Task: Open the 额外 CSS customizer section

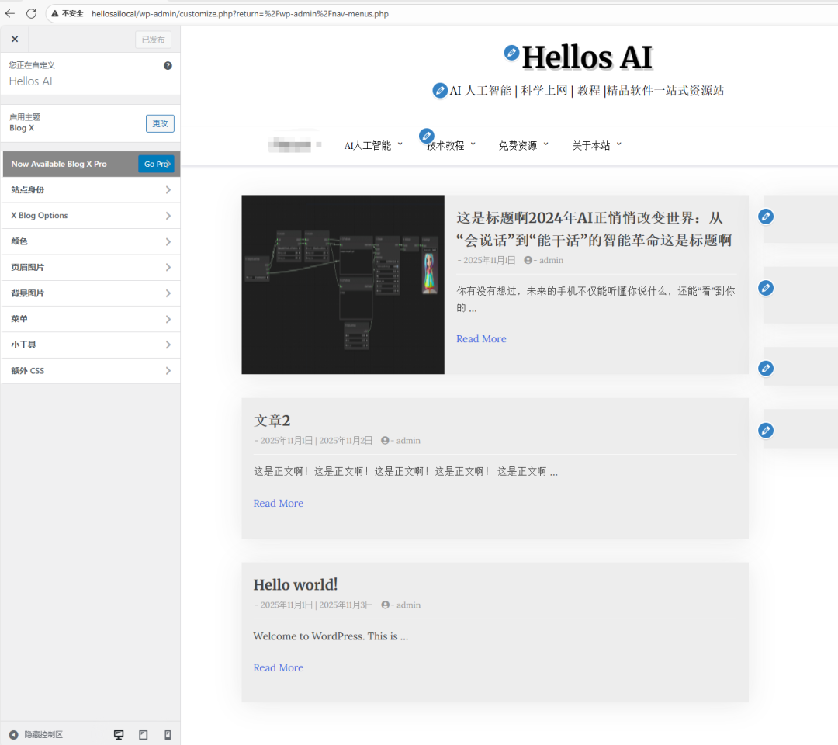Action: (x=90, y=371)
